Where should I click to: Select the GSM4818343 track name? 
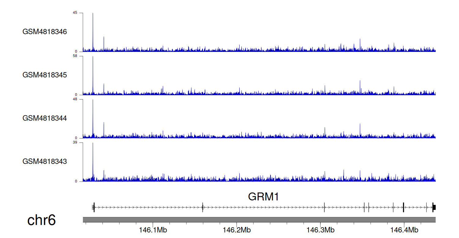pyautogui.click(x=45, y=161)
